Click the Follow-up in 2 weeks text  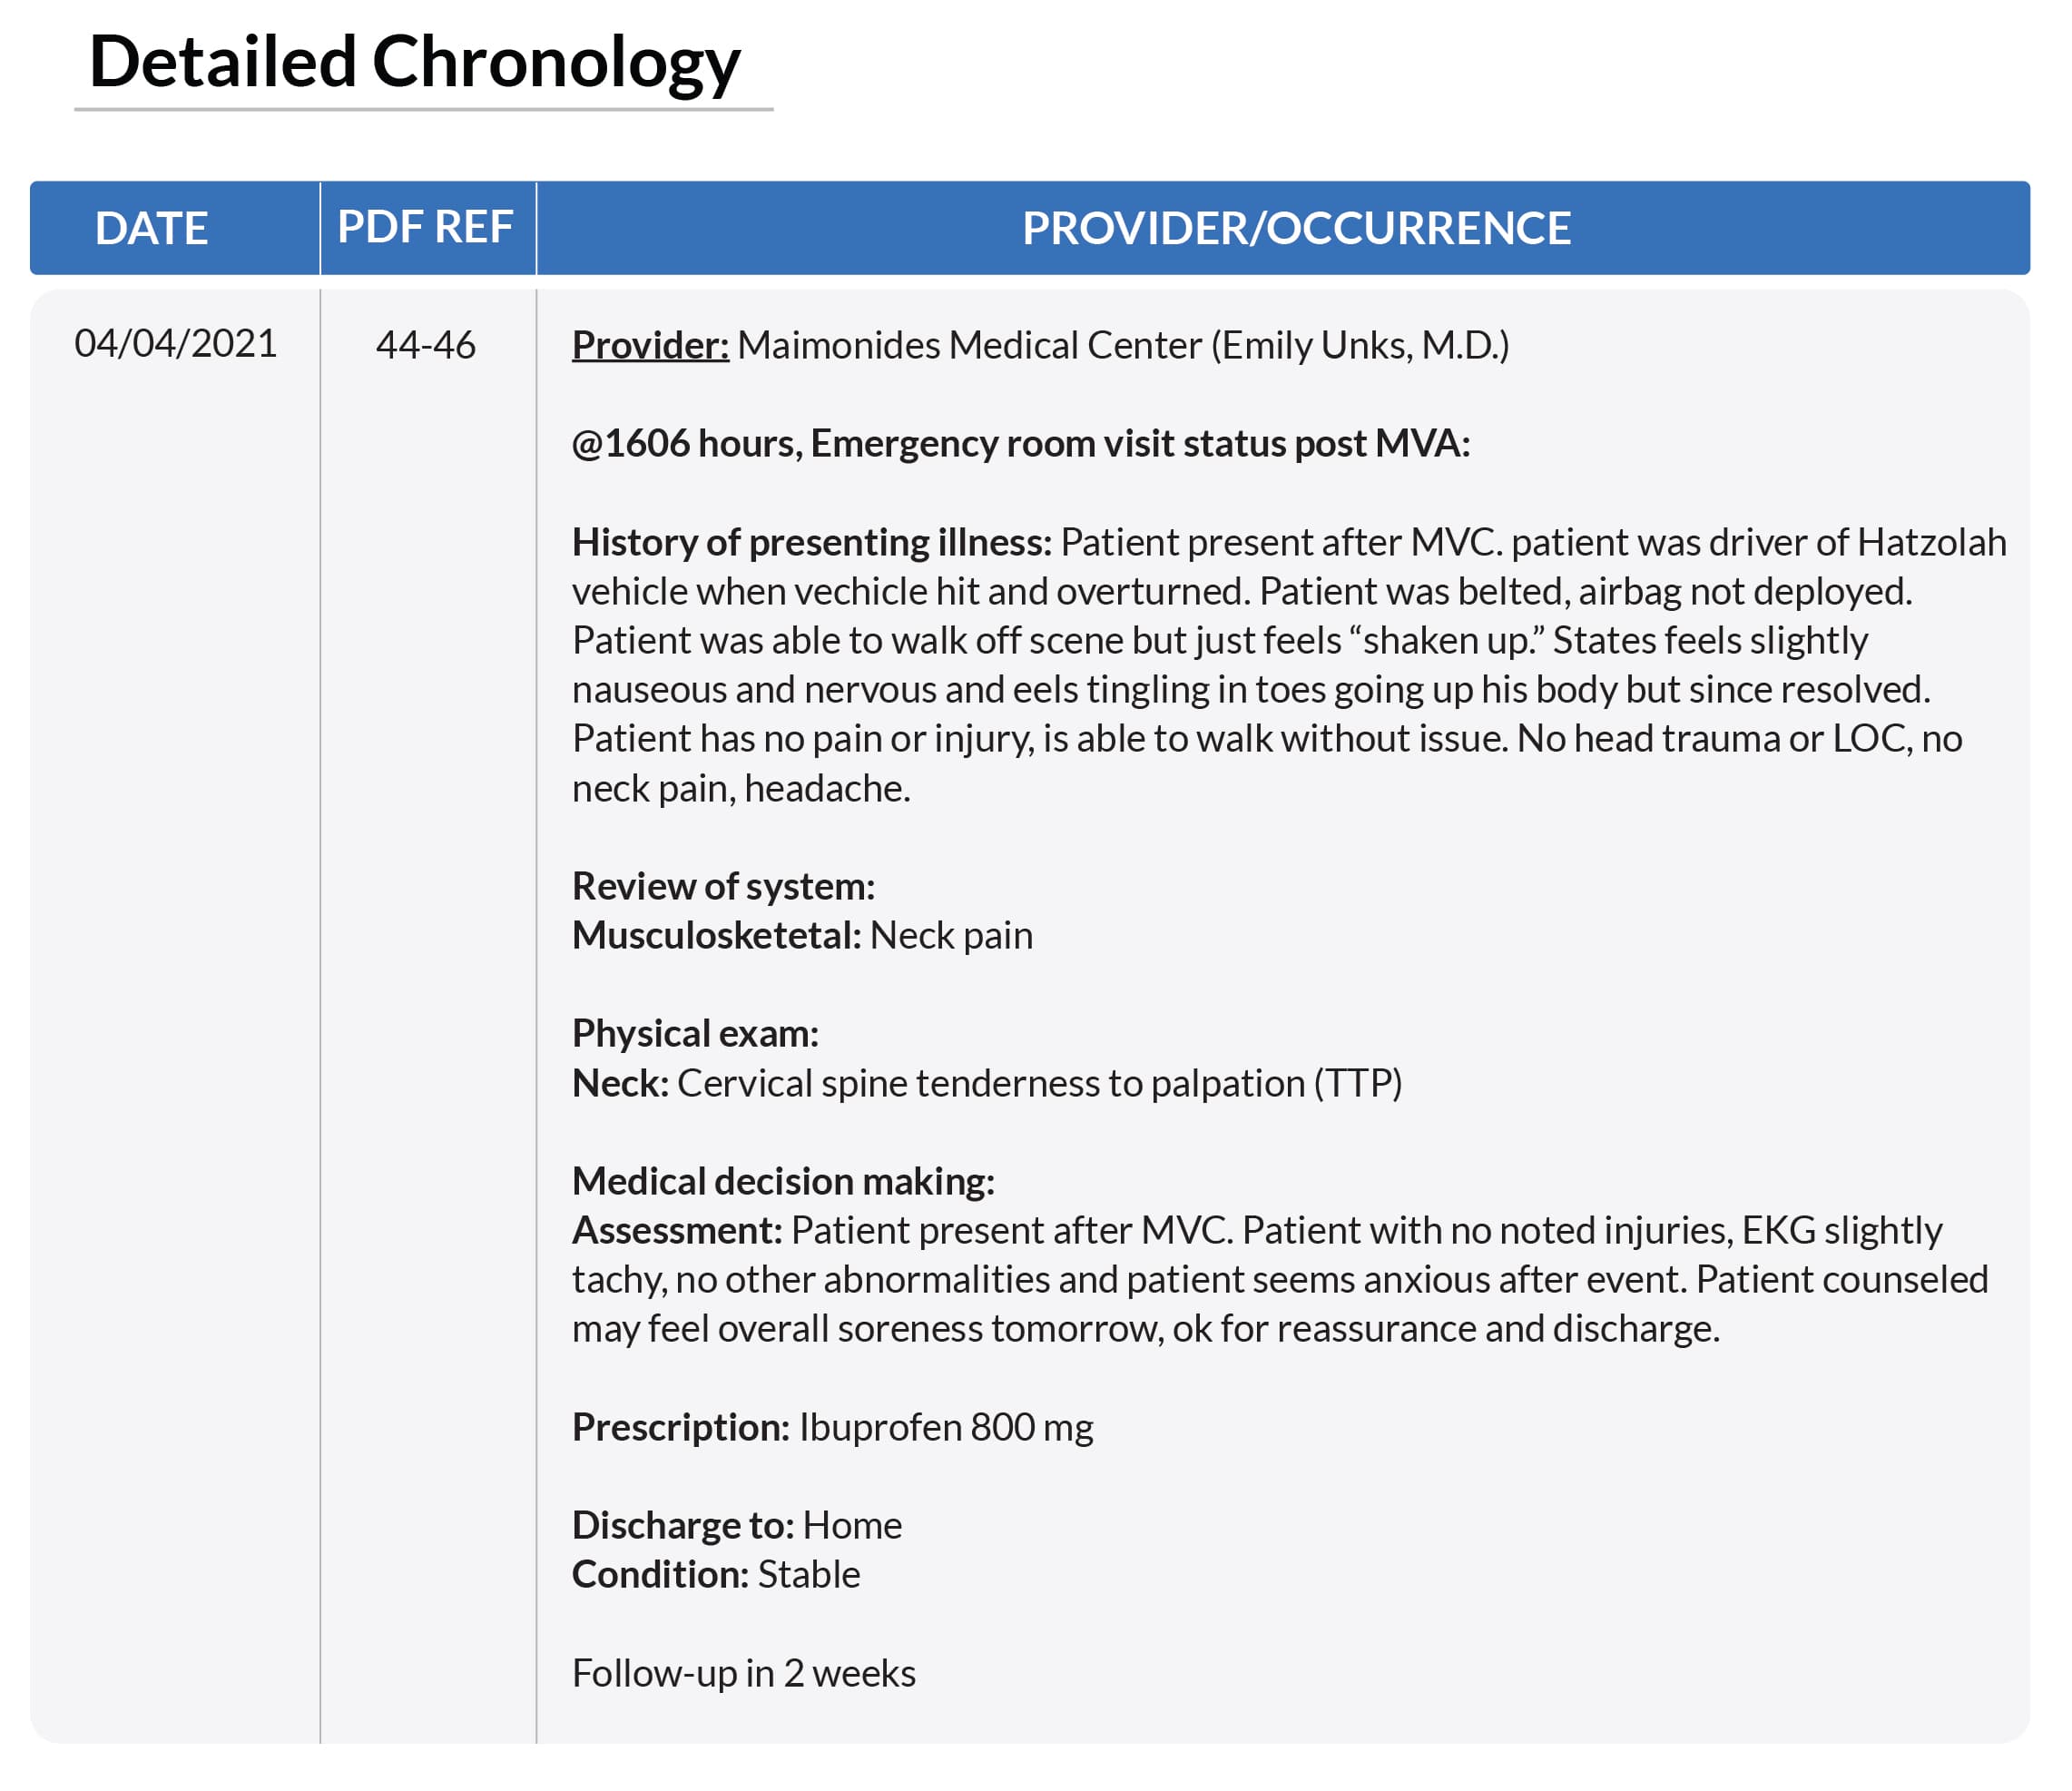tap(744, 1674)
